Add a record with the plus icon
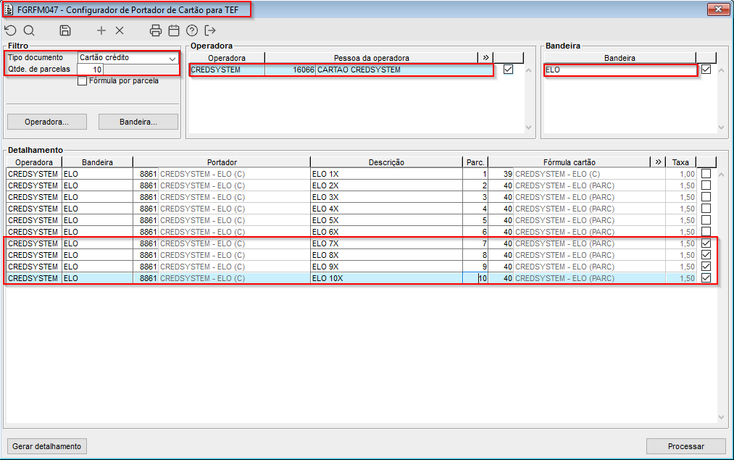Screen dimensions: 734x460 pos(101,30)
